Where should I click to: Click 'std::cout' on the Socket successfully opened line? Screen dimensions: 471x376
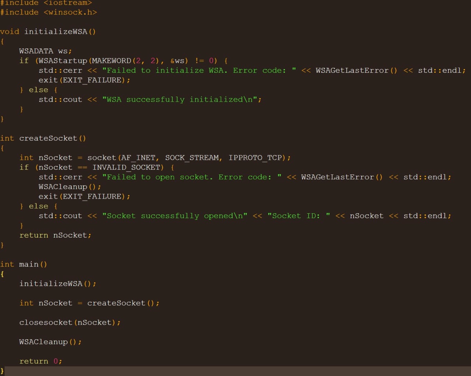point(60,216)
